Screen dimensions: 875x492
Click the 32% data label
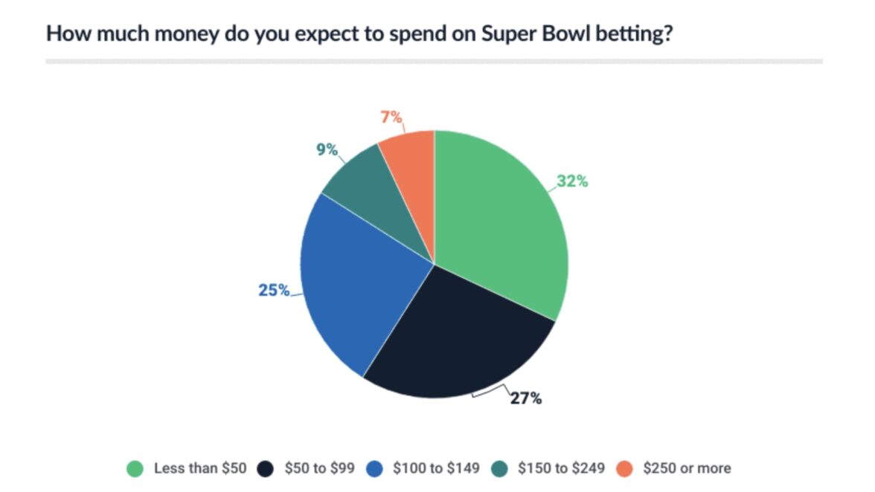(572, 181)
